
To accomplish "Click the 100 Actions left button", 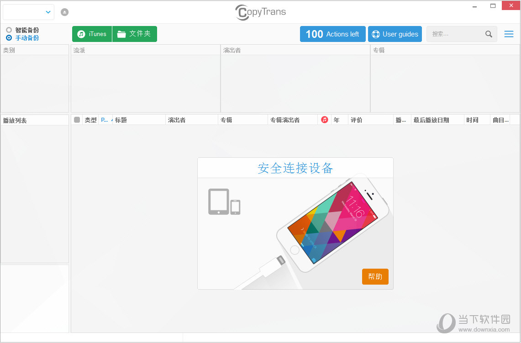I will click(332, 34).
